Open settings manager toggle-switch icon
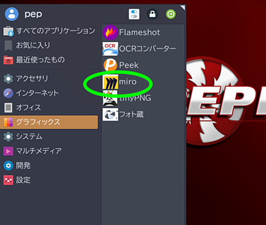The width and height of the screenshot is (266, 225). pos(134,14)
